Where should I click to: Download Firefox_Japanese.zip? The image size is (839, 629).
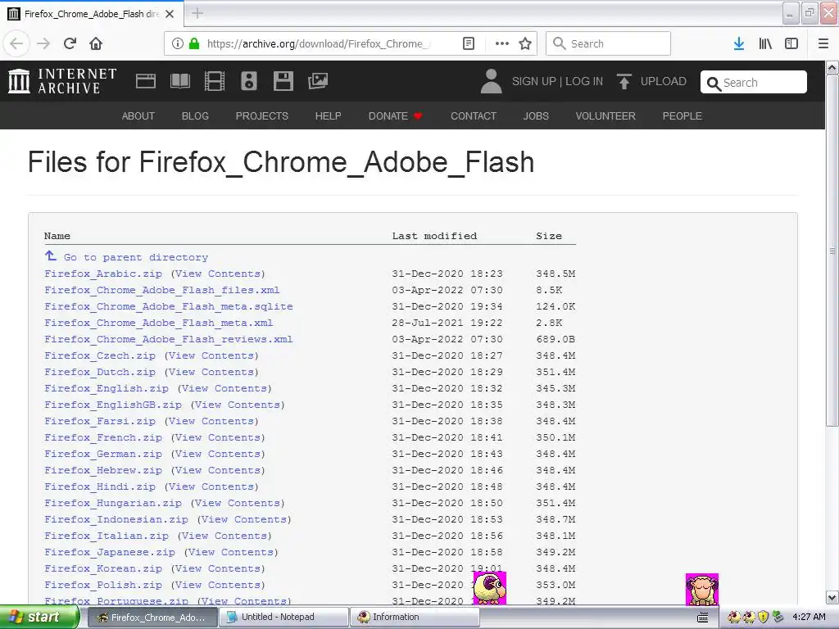[110, 552]
